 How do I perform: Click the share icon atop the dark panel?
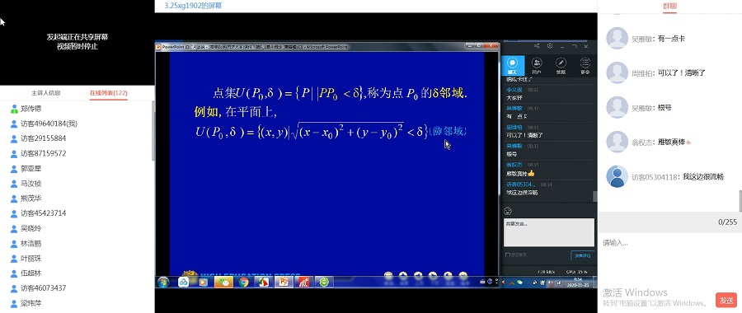pos(537,46)
